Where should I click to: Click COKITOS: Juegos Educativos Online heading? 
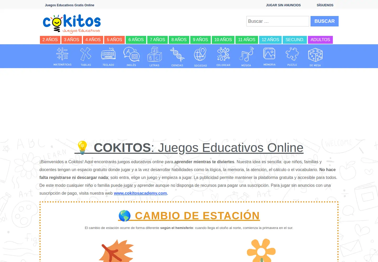click(x=189, y=148)
